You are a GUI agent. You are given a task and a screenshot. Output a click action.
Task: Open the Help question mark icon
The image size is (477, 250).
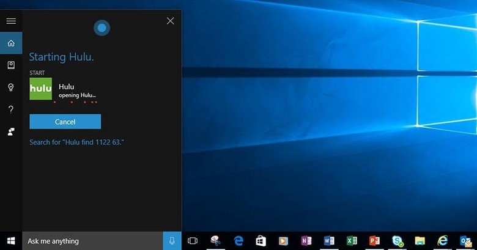pos(11,109)
